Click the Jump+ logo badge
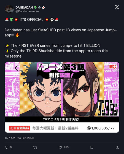This screenshot has width=124, height=154. click(x=113, y=67)
